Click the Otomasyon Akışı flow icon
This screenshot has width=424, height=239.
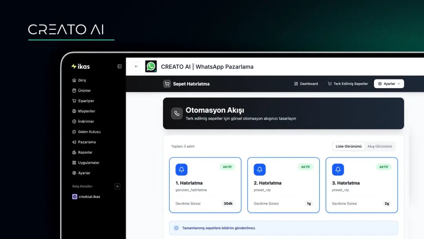coord(177,113)
